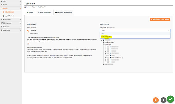Image resolution: width=175 pixels, height=104 pixels.
Task: Click the Kontrolpanel tools icon
Action: click(2, 19)
